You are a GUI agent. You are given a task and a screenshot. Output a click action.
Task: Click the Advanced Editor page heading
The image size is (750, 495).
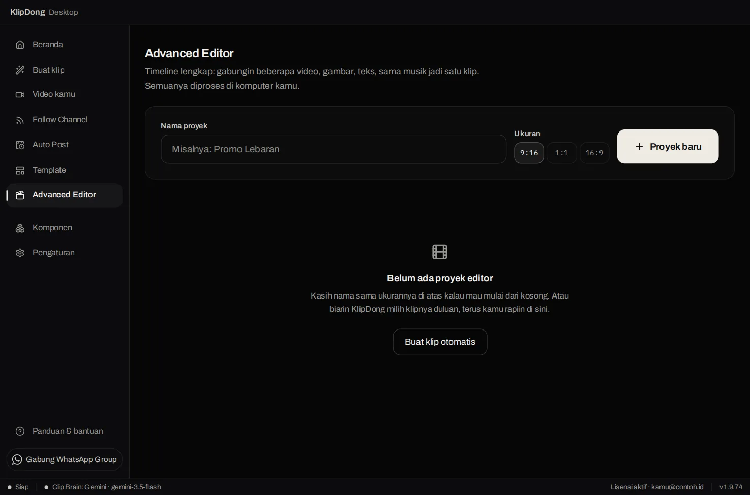(189, 53)
